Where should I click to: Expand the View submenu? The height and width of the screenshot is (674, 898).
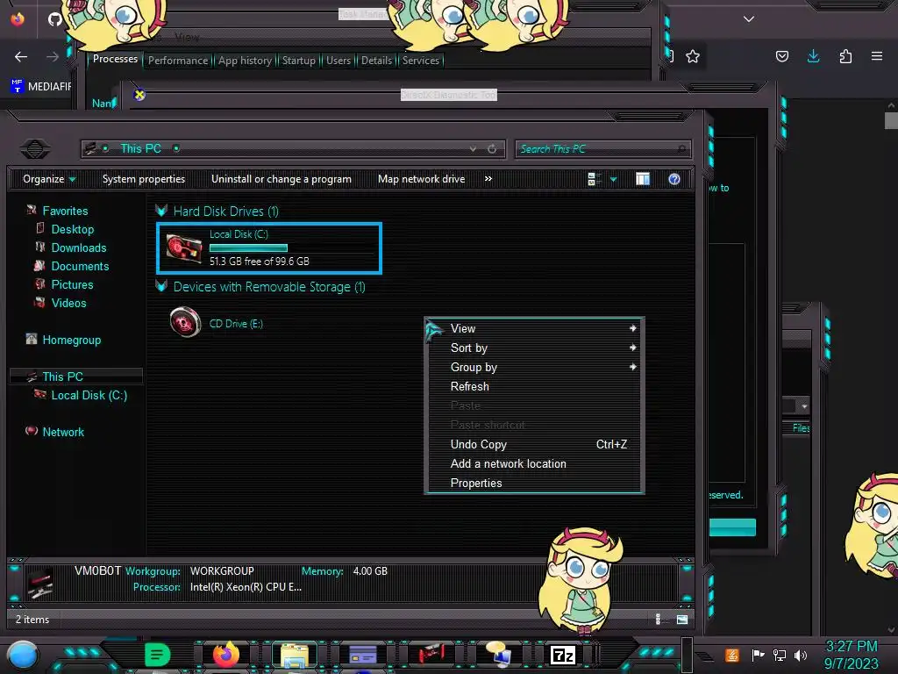click(x=534, y=328)
